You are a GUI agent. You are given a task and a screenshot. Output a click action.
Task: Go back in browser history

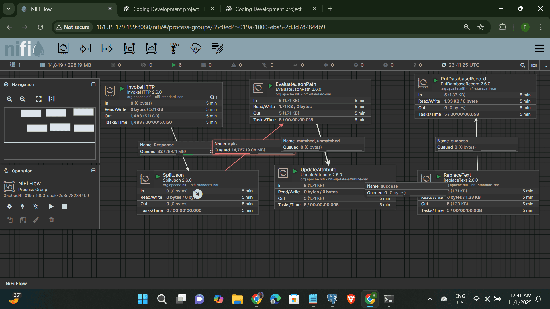[x=9, y=27]
